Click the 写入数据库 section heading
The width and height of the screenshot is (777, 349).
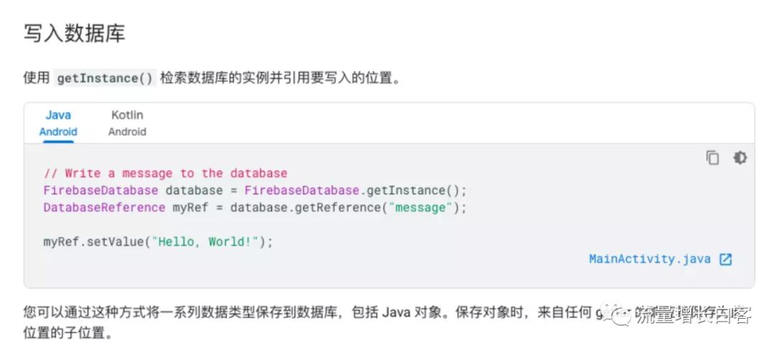pos(74,34)
